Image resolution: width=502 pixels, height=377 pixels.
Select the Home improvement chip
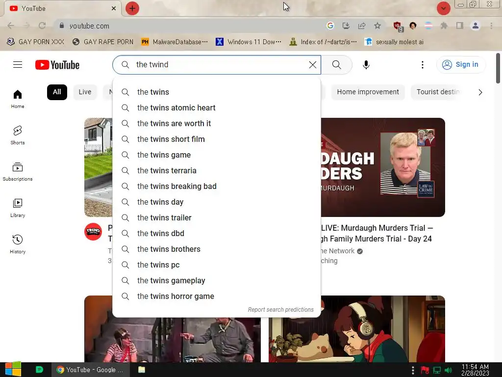pyautogui.click(x=368, y=92)
